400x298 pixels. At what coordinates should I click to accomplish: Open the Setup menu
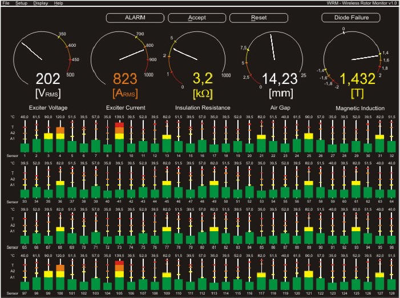point(21,3)
